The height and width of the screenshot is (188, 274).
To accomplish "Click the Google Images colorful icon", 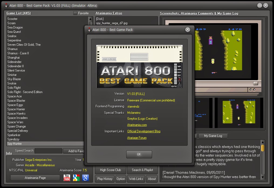I will 76,178.
